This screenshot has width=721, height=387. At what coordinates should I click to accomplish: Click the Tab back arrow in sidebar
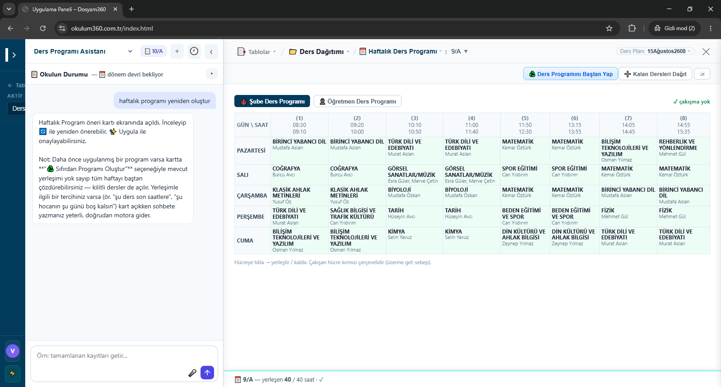click(10, 85)
